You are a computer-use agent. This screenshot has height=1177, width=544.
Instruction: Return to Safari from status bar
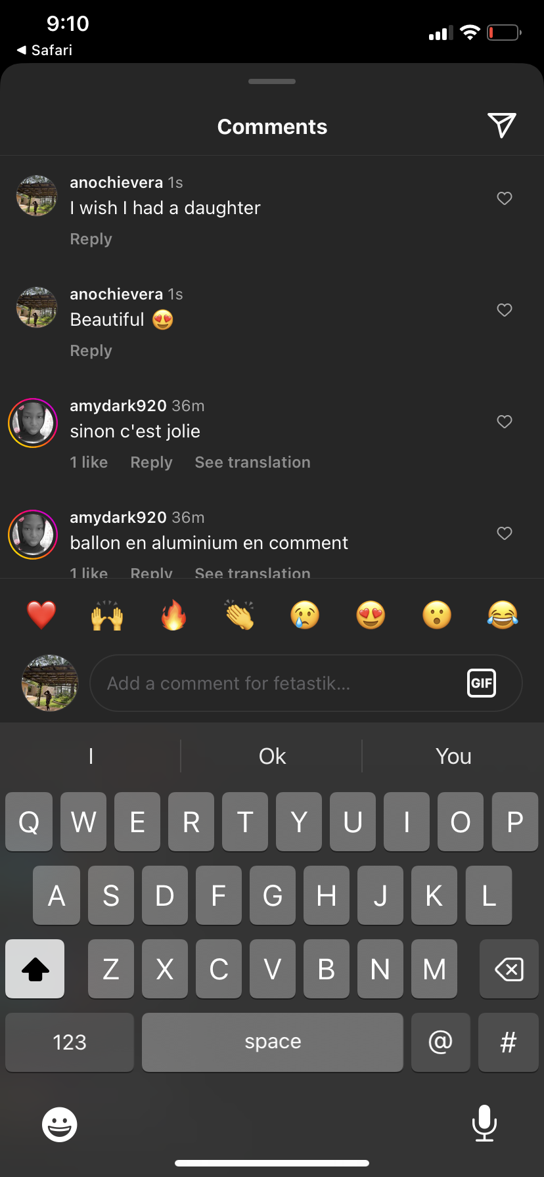[x=45, y=50]
